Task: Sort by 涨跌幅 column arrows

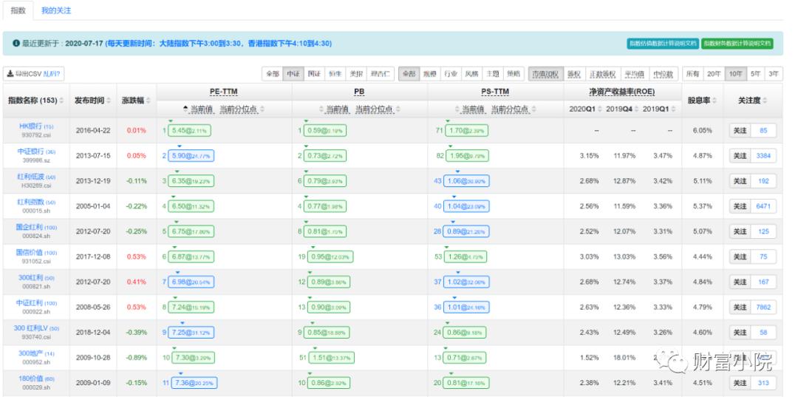Action: [148, 101]
